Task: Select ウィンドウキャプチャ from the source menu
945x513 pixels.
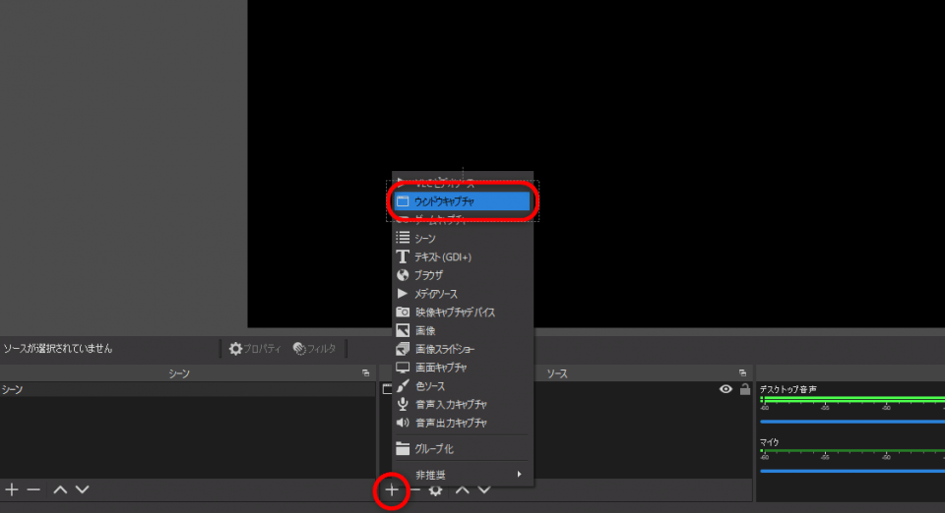Action: pos(462,201)
